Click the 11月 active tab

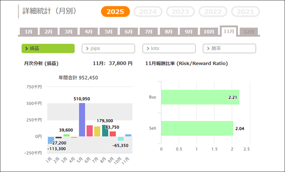[229, 32]
